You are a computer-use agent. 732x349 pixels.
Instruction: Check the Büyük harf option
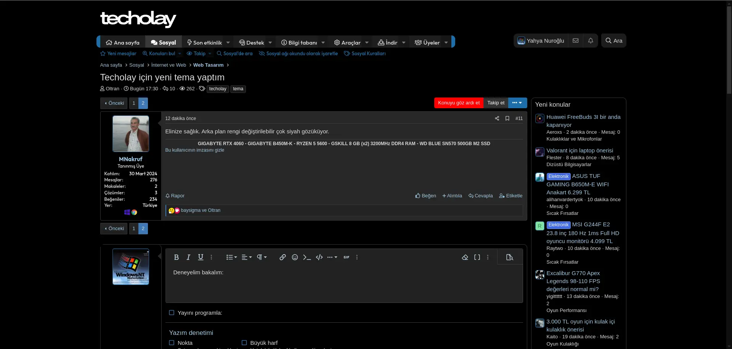click(244, 343)
